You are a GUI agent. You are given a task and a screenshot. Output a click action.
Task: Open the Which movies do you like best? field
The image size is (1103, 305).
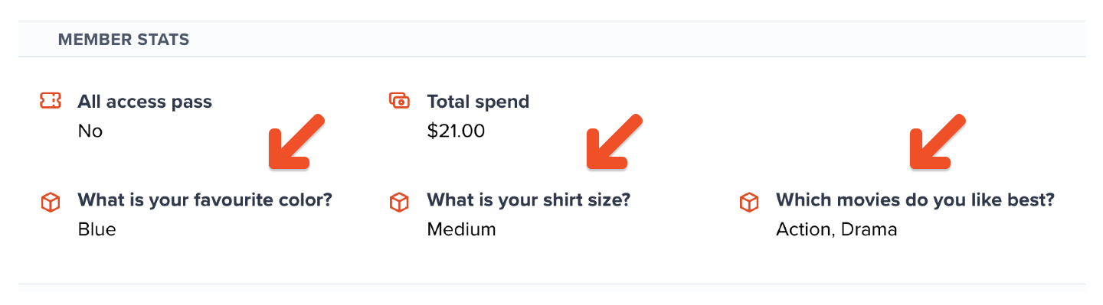[x=915, y=200]
